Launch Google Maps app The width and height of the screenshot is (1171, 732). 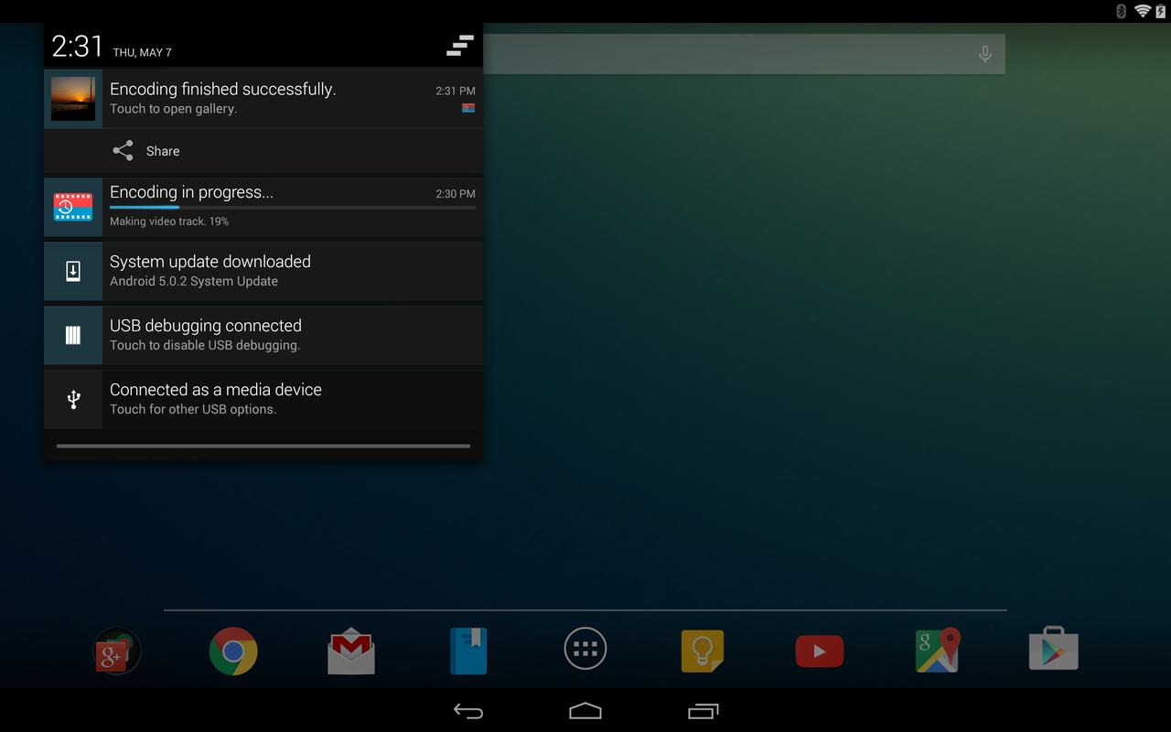tap(937, 651)
